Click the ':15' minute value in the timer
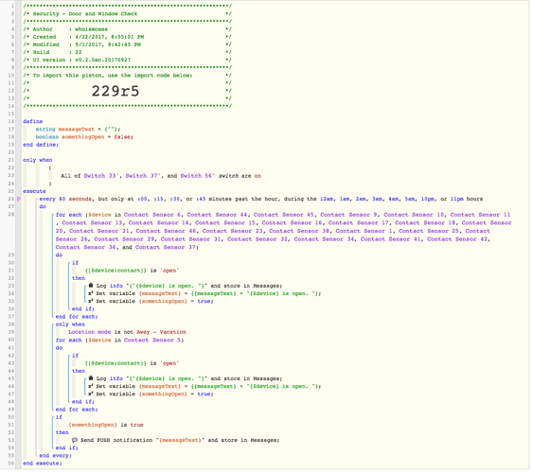Screen dimensions: 533x473 [159, 200]
